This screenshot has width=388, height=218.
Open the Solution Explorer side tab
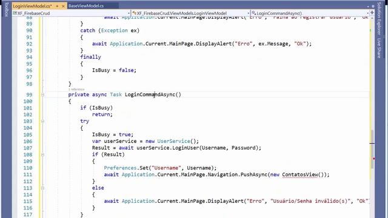(x=379, y=18)
